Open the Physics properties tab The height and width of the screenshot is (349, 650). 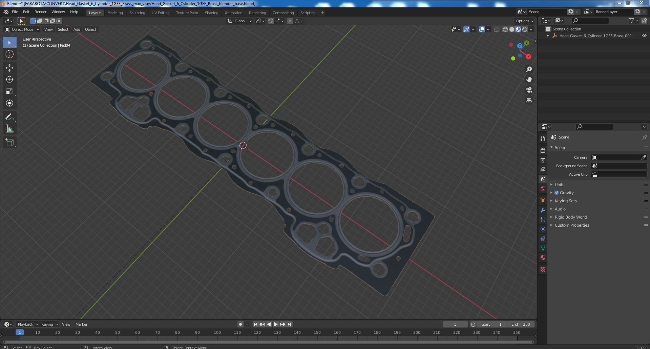pyautogui.click(x=543, y=229)
